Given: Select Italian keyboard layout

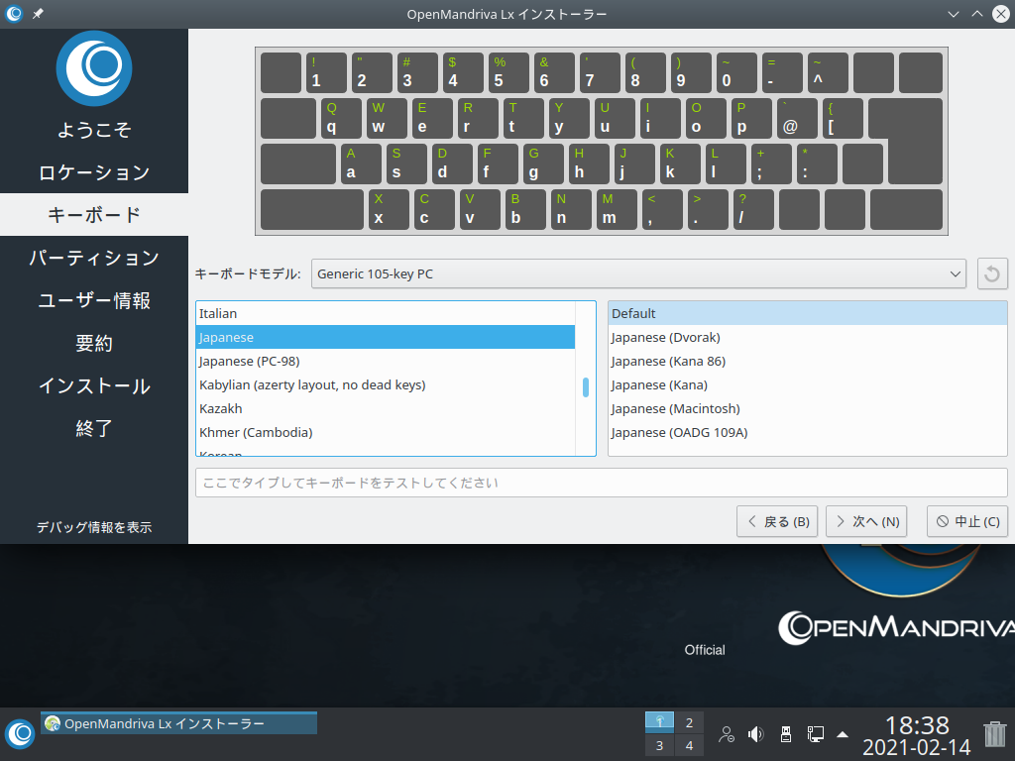Looking at the screenshot, I should (386, 313).
